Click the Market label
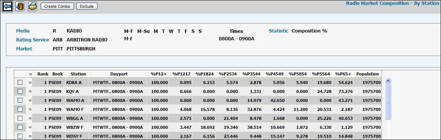This screenshot has width=441, height=140. (24, 49)
